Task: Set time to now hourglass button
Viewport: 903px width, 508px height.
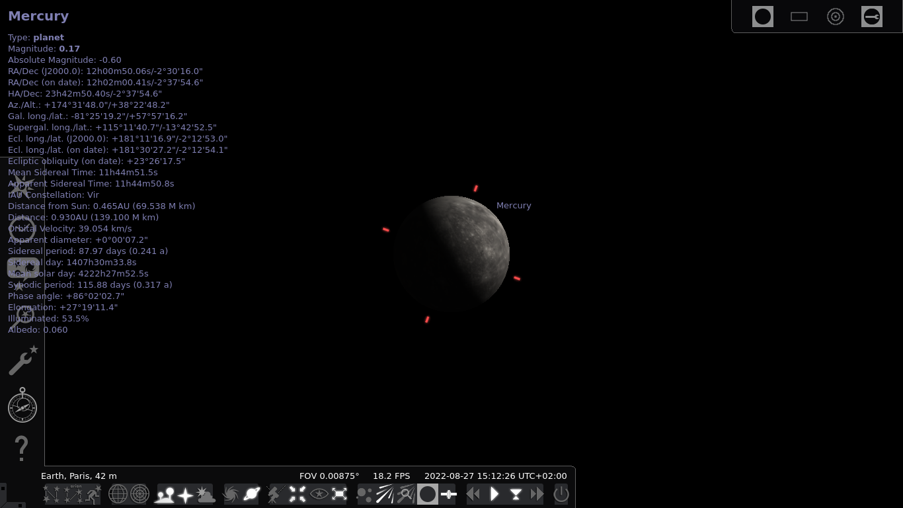Action: point(516,494)
